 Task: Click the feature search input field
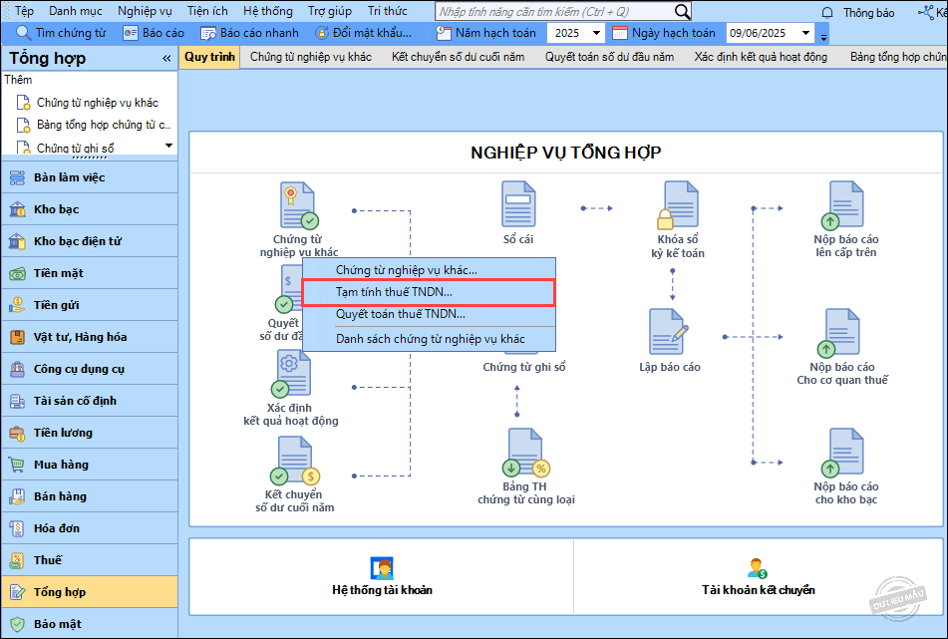tap(554, 12)
